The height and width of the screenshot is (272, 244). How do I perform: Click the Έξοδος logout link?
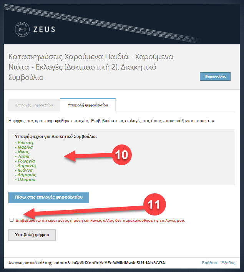coord(227,263)
